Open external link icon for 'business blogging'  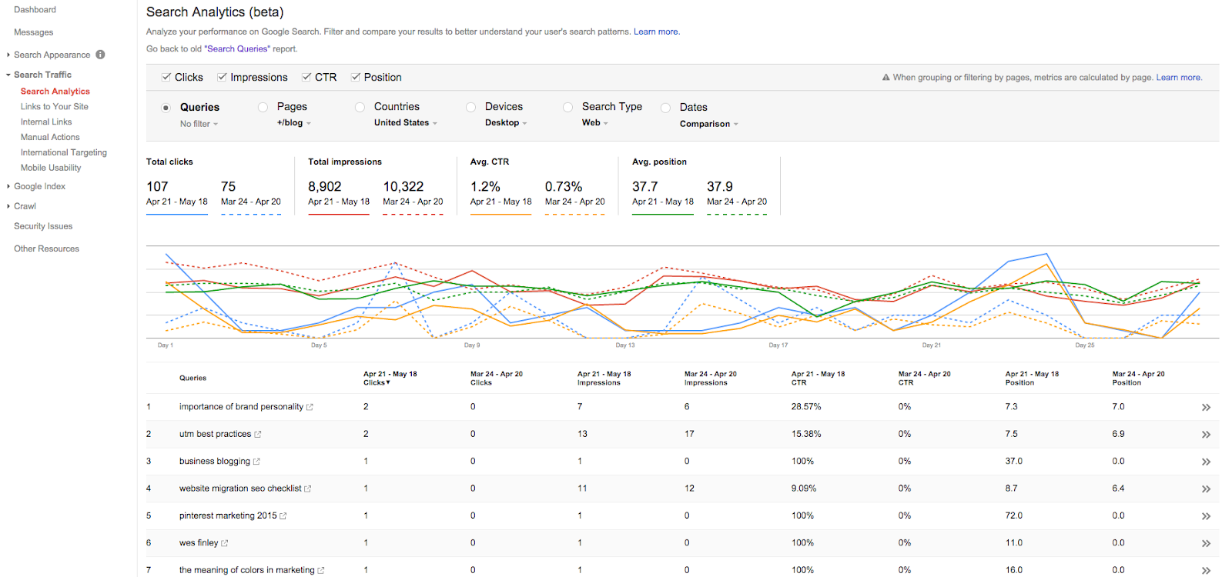coord(256,462)
